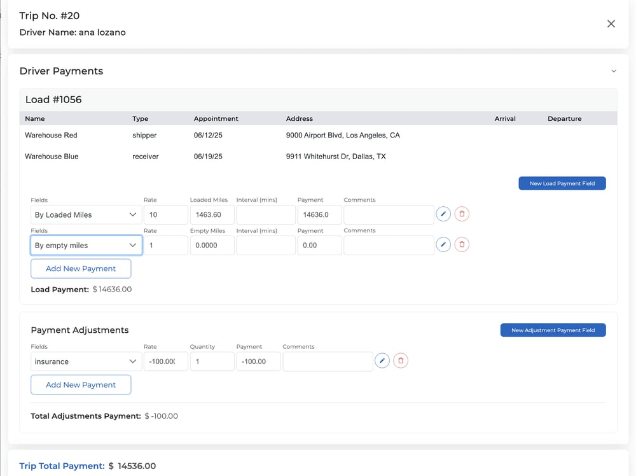Collapse the Driver Payments section
The height and width of the screenshot is (476, 636).
coord(613,71)
